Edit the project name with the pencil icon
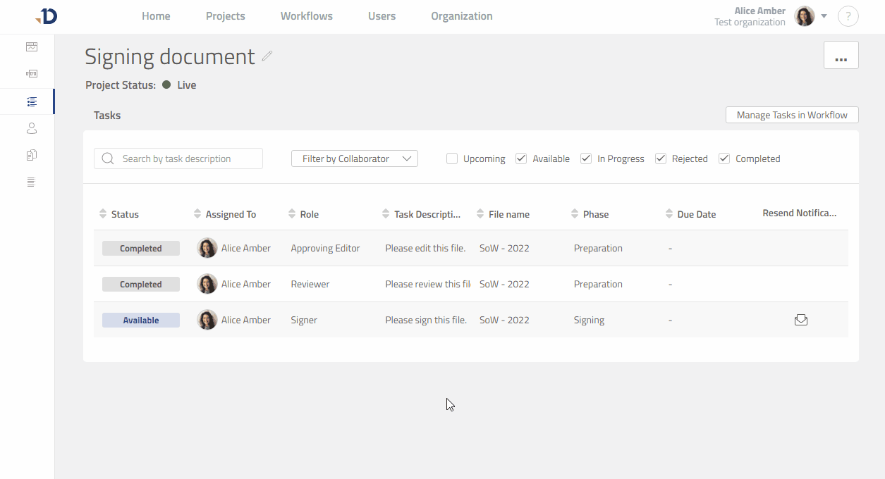Viewport: 885px width, 479px height. (267, 56)
